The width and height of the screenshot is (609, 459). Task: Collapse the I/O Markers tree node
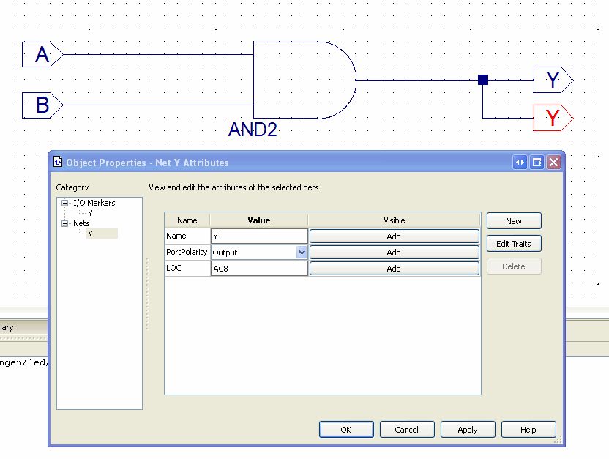click(x=65, y=203)
